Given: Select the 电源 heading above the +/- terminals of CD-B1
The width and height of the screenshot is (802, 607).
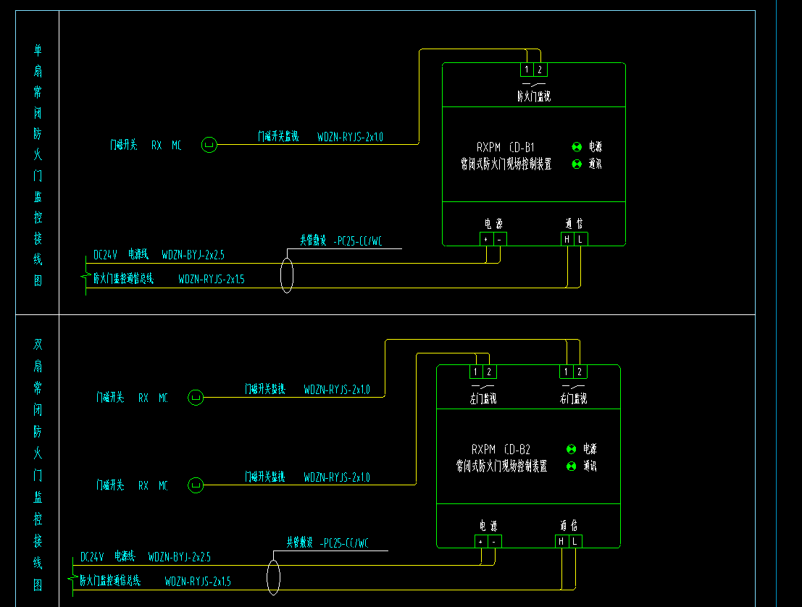Looking at the screenshot, I should coord(493,224).
